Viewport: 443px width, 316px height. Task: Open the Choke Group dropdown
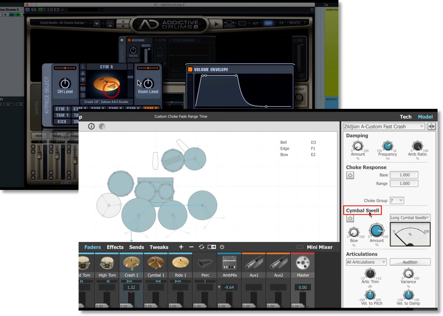pyautogui.click(x=397, y=200)
